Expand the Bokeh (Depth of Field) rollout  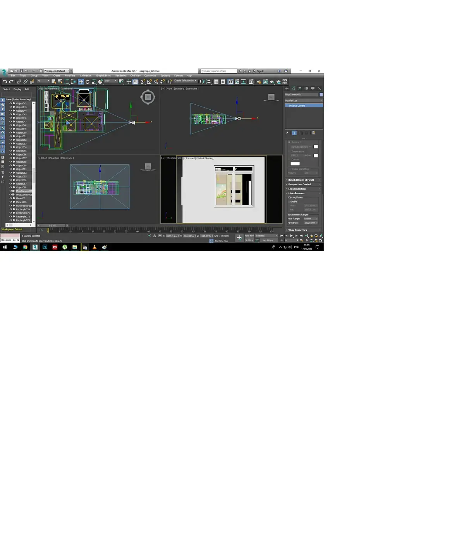coord(303,180)
